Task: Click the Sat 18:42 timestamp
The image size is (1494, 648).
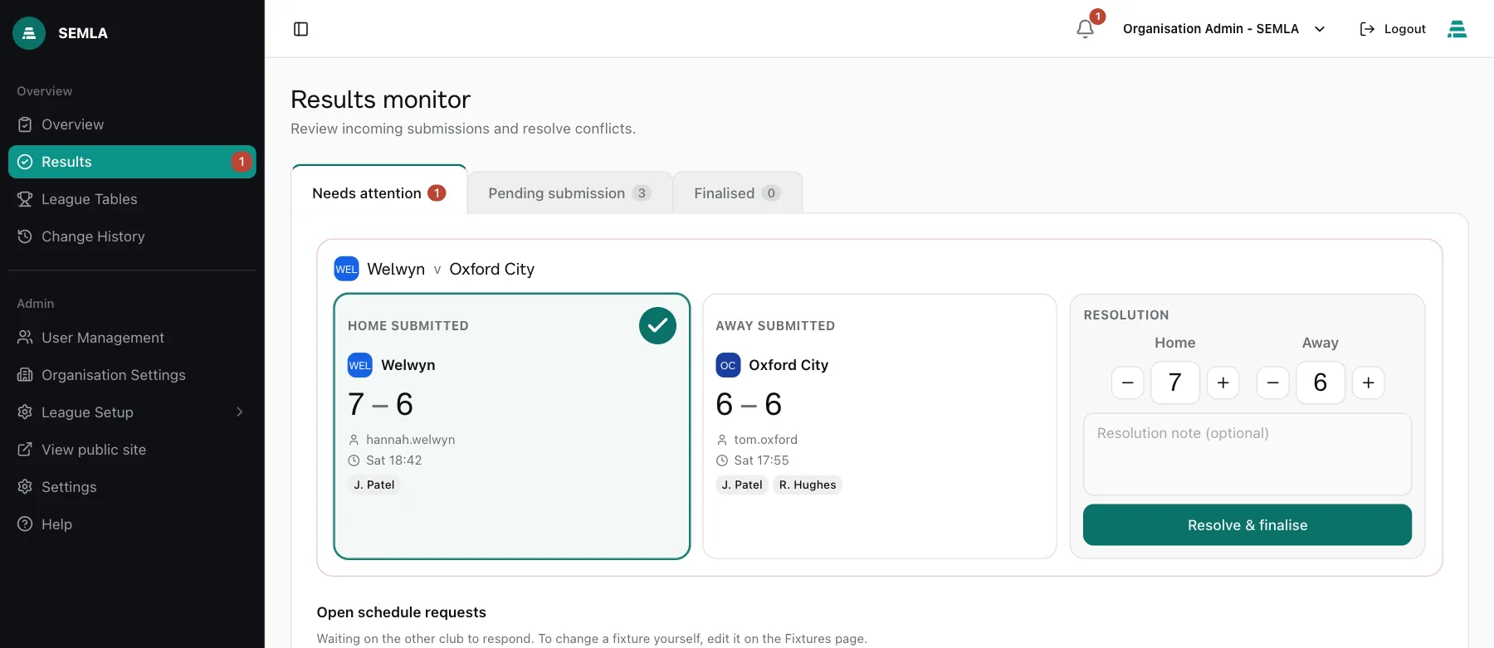Action: click(x=393, y=460)
